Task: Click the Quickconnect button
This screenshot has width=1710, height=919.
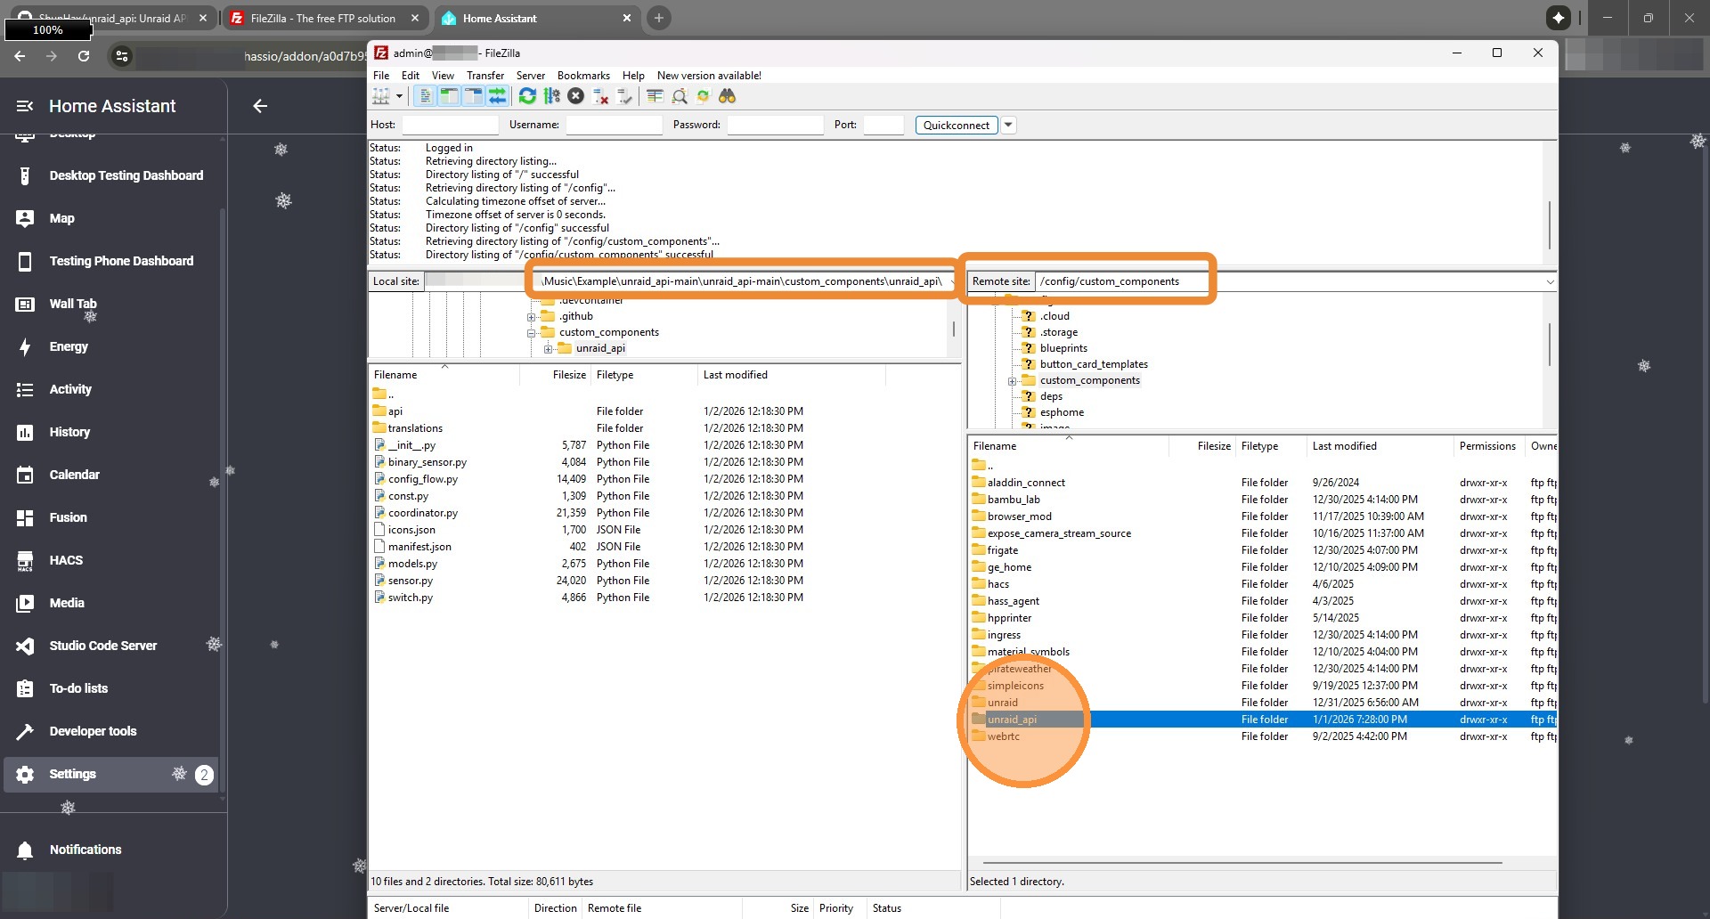Action: (956, 125)
